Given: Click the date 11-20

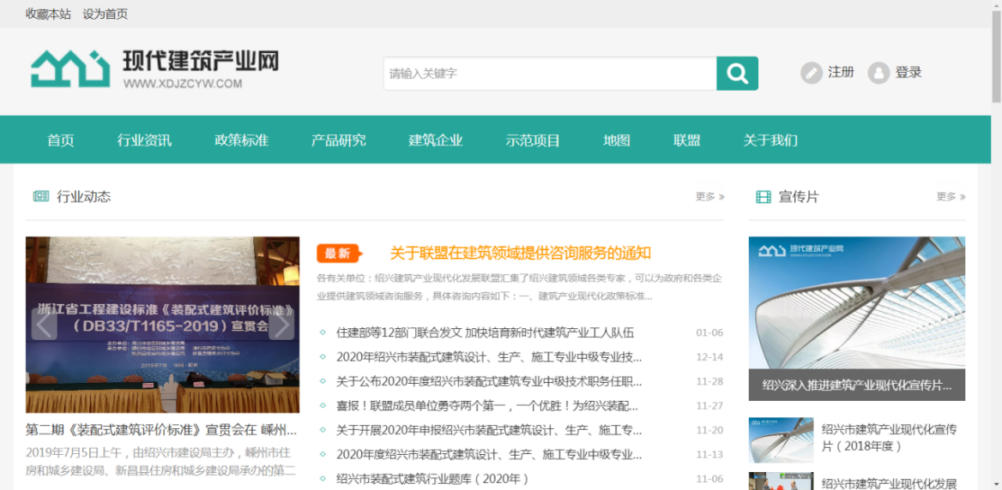Looking at the screenshot, I should tap(709, 430).
